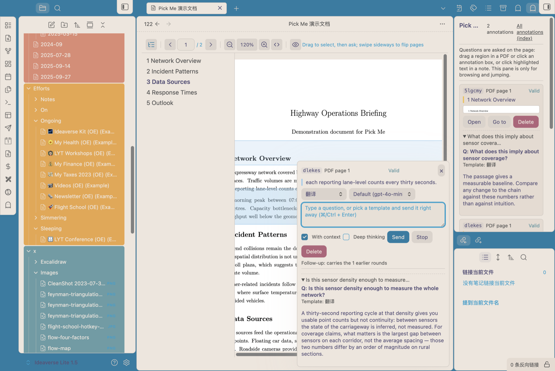
Task: Send the question with Send button
Action: (x=398, y=237)
